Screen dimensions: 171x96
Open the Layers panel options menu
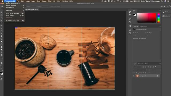point(160,64)
